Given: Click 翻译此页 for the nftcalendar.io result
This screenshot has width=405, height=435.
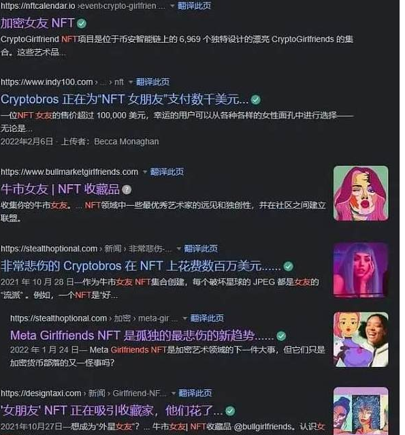Looking at the screenshot, I should click(x=194, y=5).
